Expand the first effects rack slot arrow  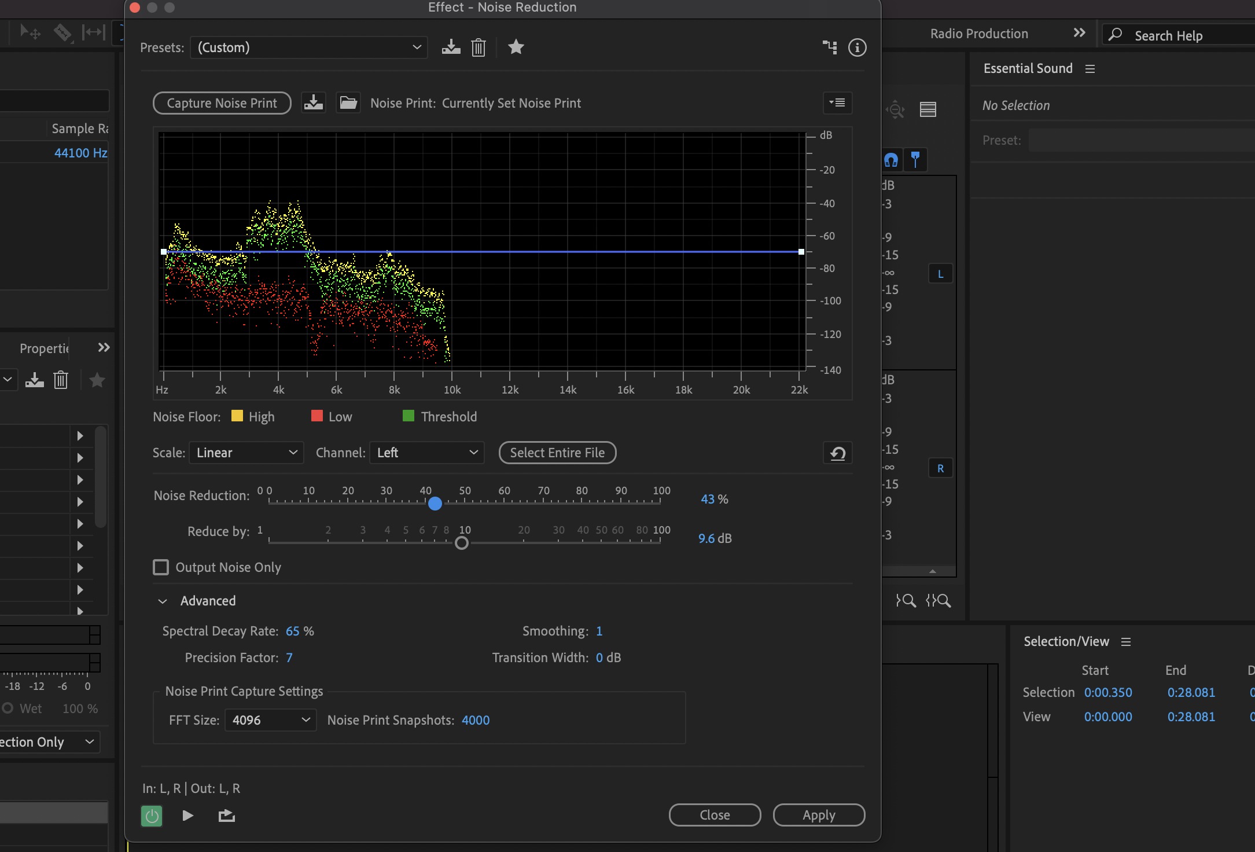coord(80,436)
